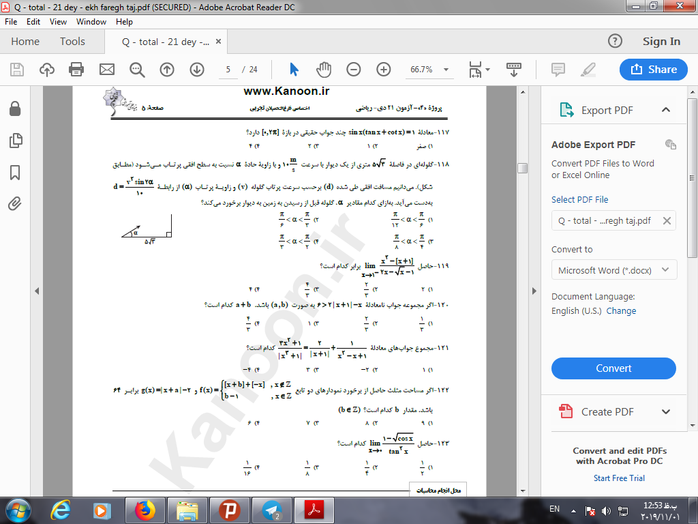Expand the Create PDF section
This screenshot has width=698, height=524.
tap(666, 411)
